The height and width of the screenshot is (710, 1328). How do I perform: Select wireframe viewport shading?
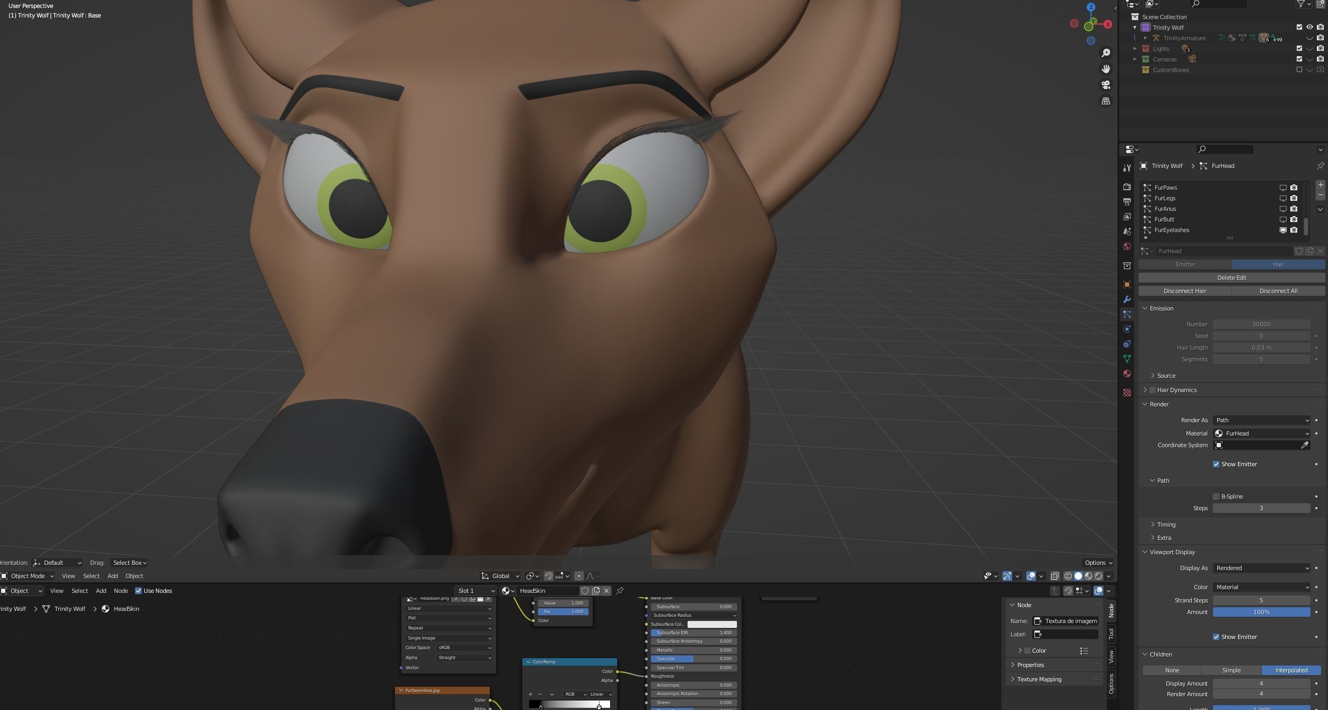[x=1068, y=576]
